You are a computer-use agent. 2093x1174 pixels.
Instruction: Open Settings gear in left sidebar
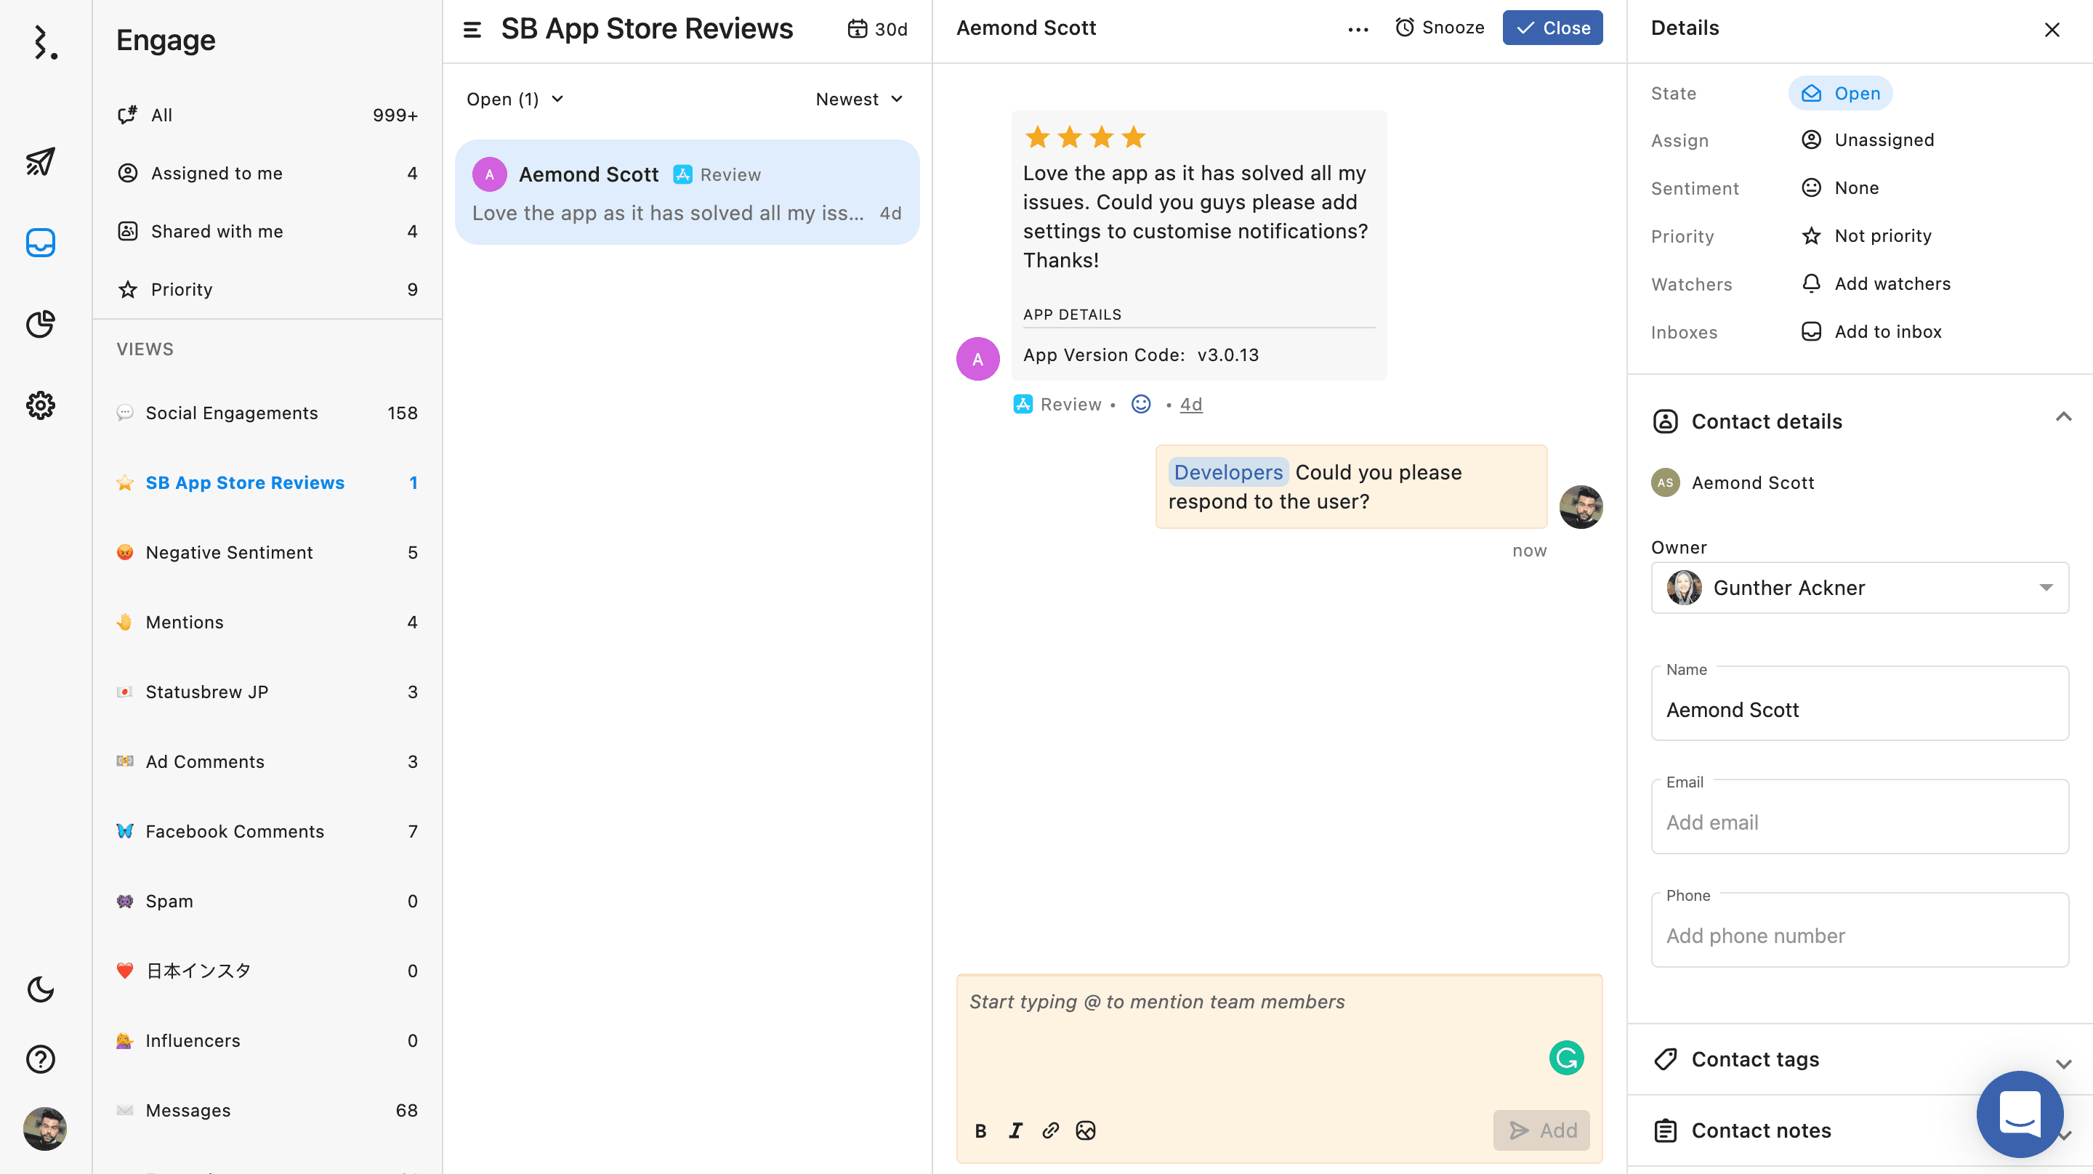pyautogui.click(x=41, y=405)
